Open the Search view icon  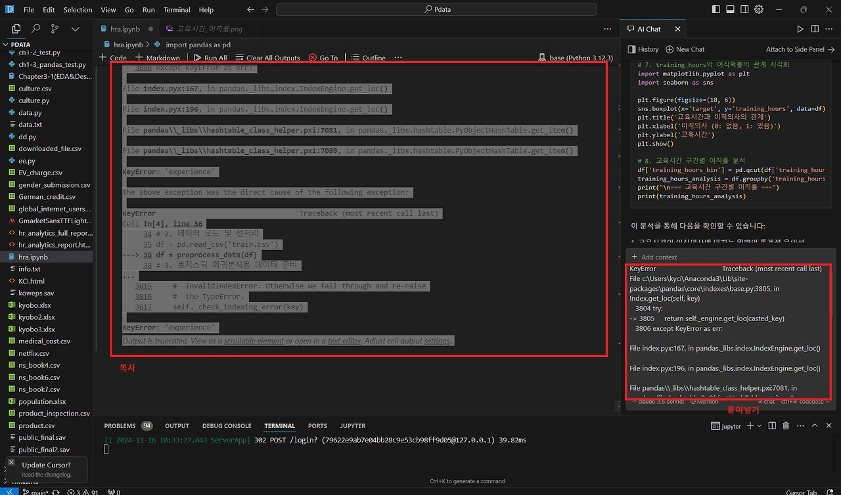(36, 29)
